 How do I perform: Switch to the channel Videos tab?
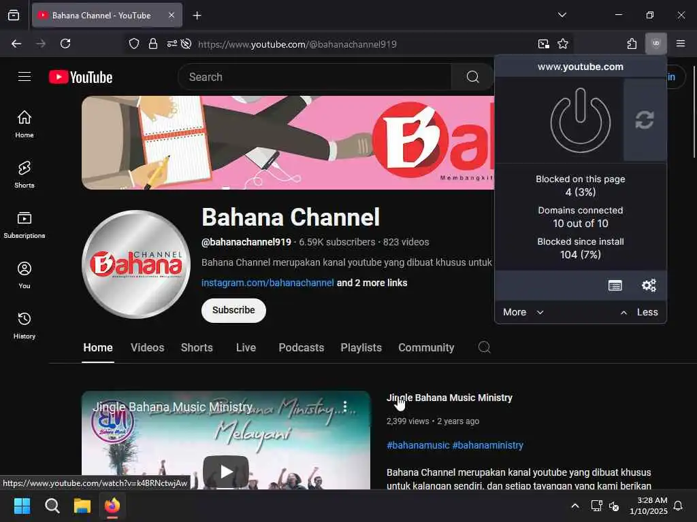click(x=148, y=347)
